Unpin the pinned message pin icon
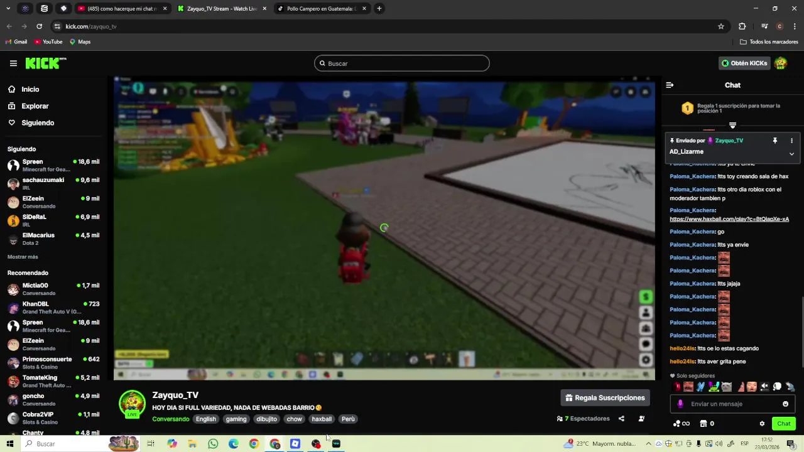 [x=774, y=141]
